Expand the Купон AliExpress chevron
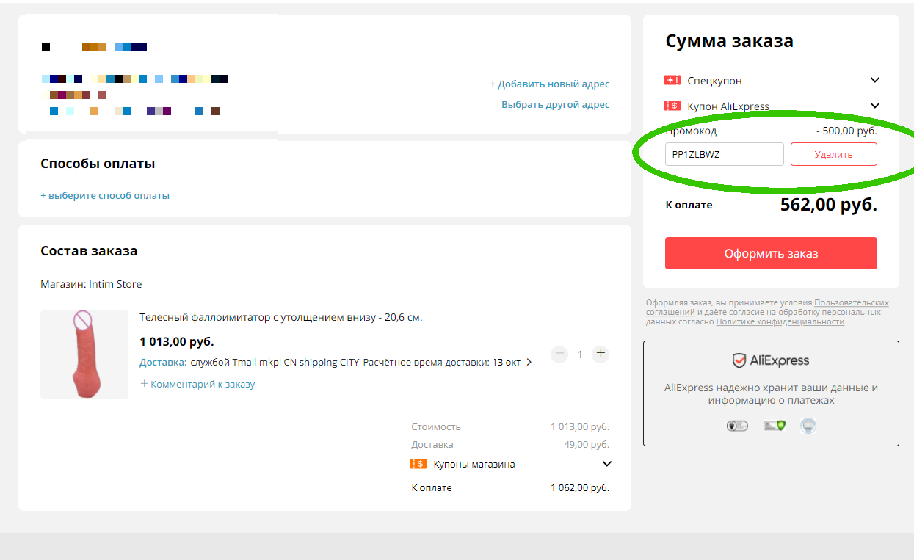The image size is (914, 560). 875,106
